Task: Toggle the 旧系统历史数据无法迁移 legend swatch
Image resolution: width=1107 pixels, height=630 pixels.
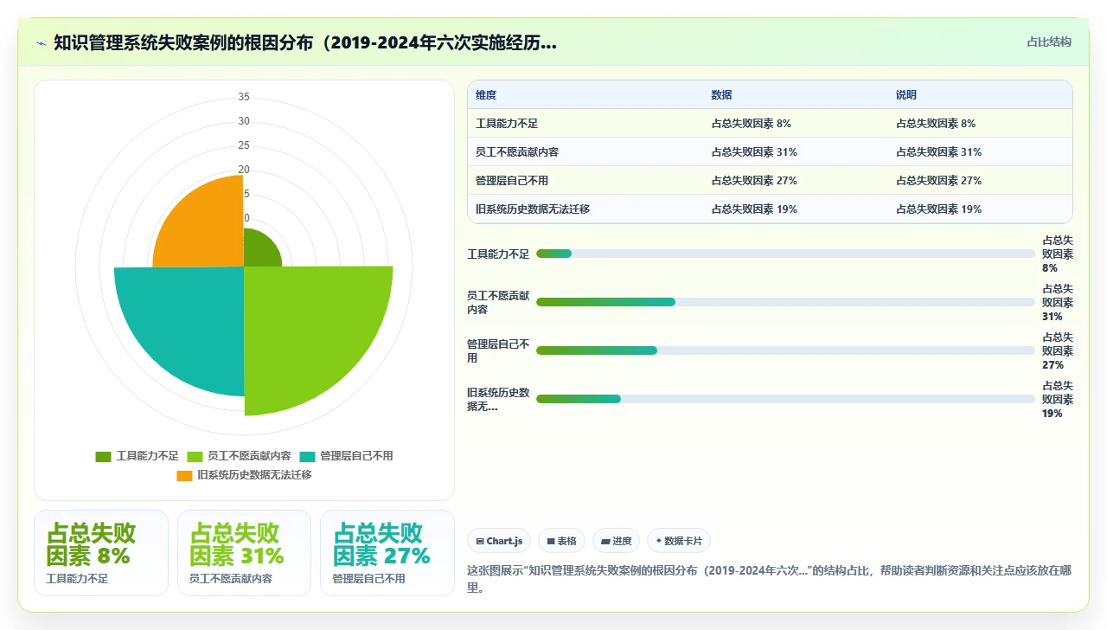Action: pos(184,475)
